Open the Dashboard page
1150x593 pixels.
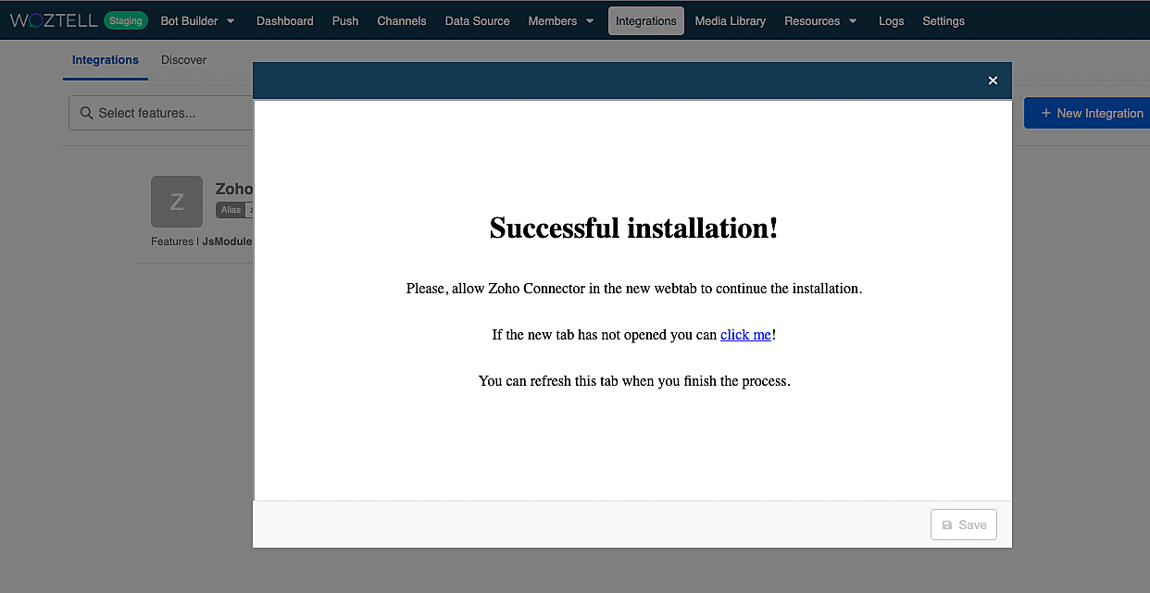285,20
